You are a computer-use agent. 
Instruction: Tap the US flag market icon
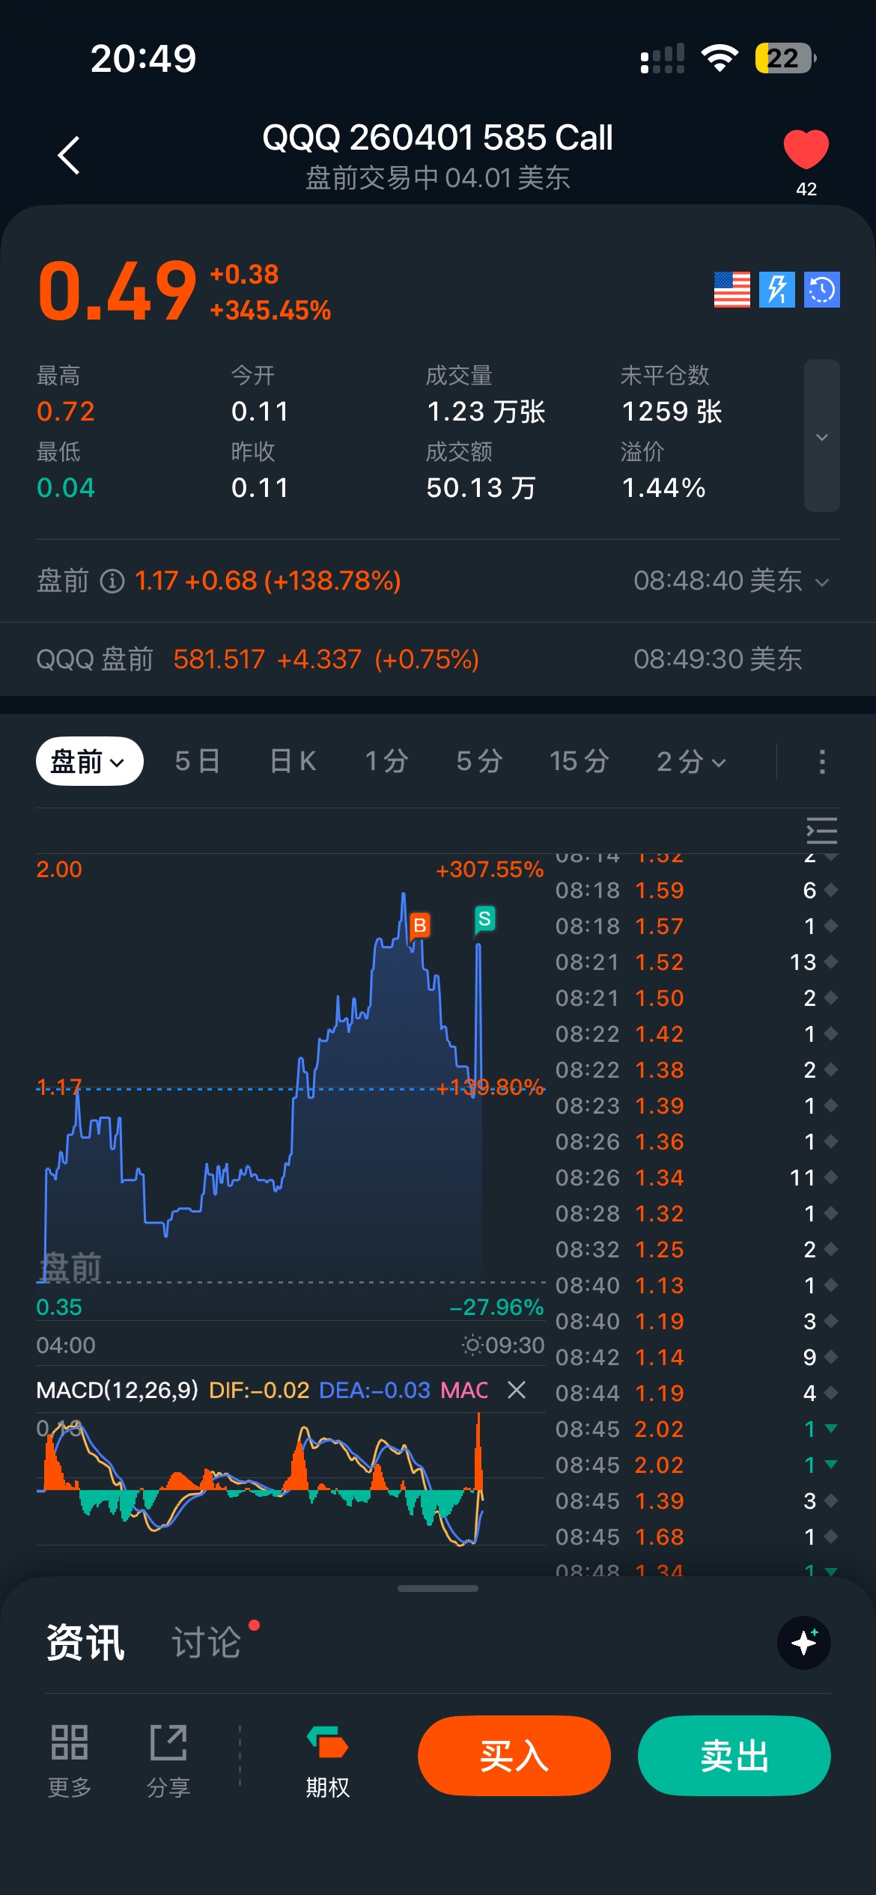pyautogui.click(x=731, y=290)
